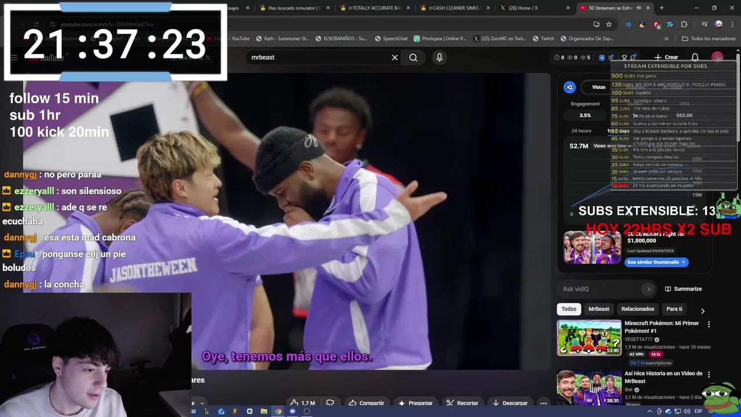
Task: Open Chrome from Windows taskbar
Action: 278,411
